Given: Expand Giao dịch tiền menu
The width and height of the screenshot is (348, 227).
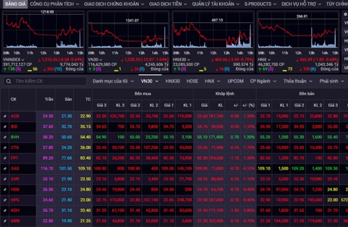Looking at the screenshot, I should tap(168, 4).
